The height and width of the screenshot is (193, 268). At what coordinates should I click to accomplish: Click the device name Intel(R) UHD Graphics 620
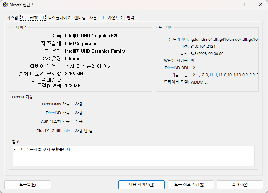pyautogui.click(x=92, y=36)
